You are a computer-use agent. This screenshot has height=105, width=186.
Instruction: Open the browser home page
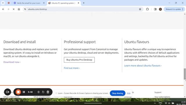click(x=19, y=9)
